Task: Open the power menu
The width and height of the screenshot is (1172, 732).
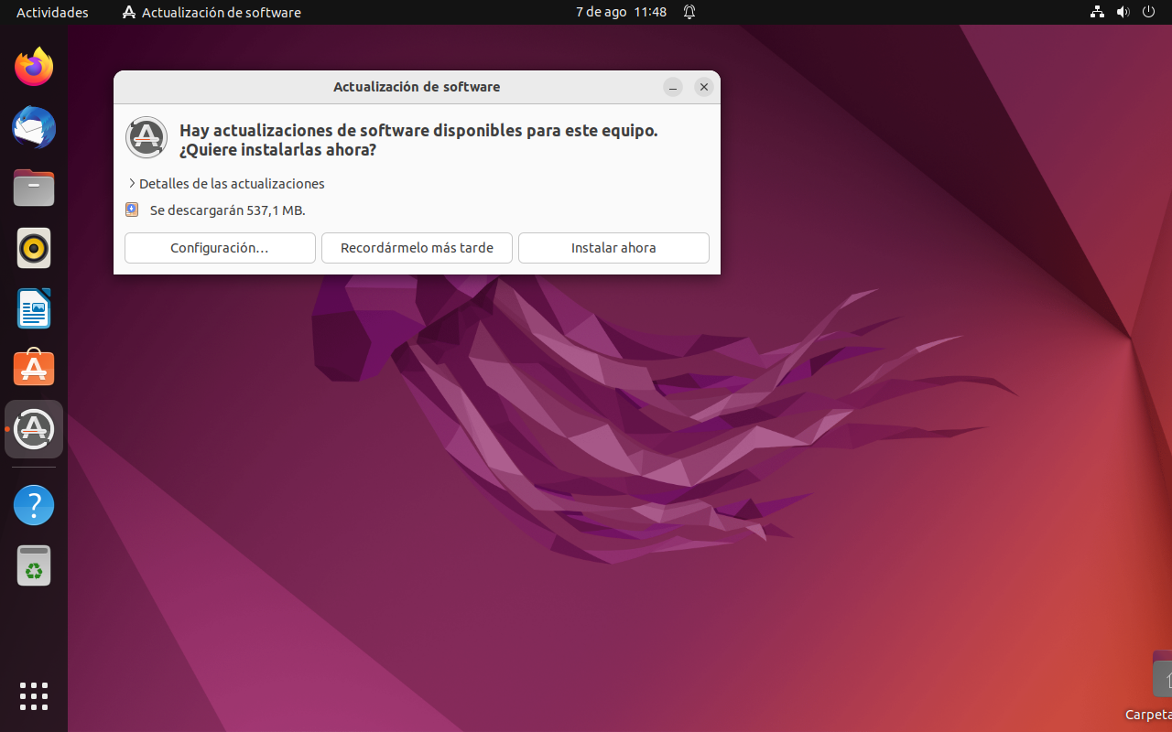Action: tap(1148, 12)
